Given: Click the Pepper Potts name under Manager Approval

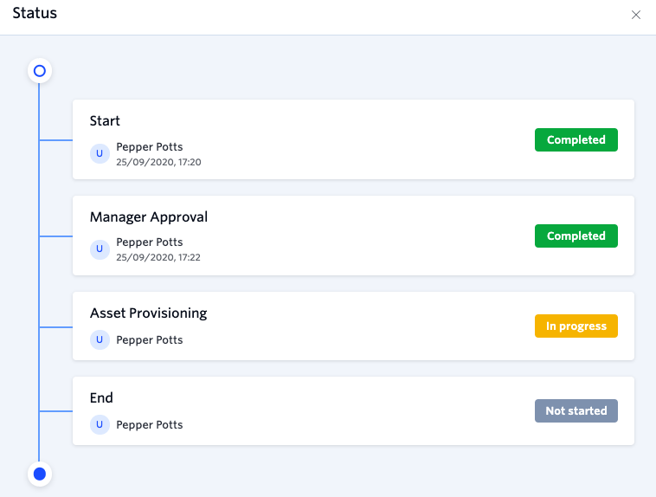Looking at the screenshot, I should pyautogui.click(x=150, y=242).
